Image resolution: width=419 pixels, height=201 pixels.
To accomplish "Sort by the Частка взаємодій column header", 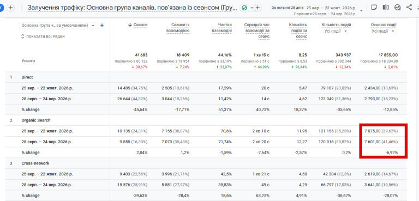I will coord(222,28).
